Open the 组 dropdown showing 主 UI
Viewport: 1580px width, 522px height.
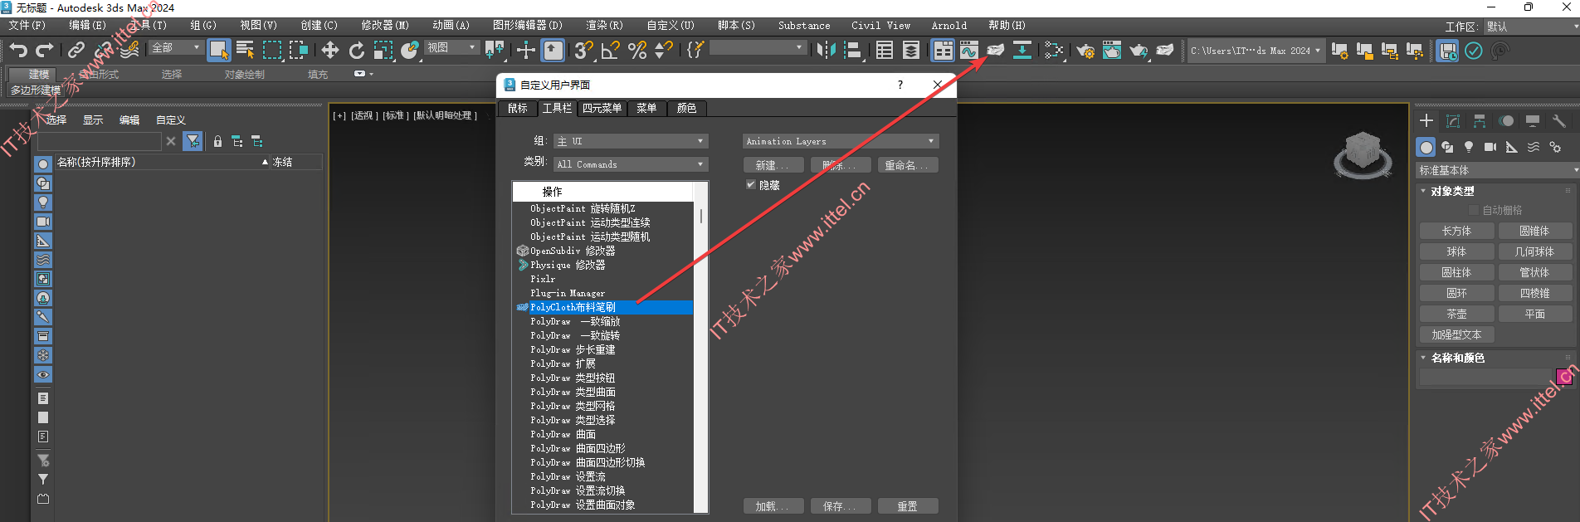click(631, 141)
